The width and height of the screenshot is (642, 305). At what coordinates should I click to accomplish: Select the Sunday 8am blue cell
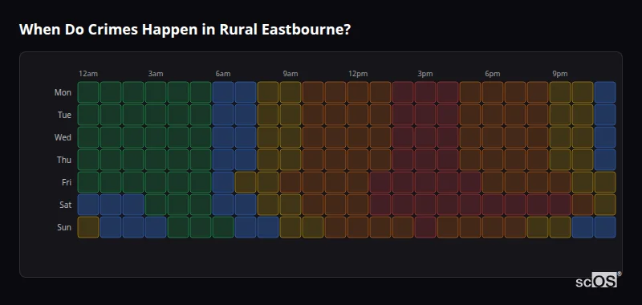click(268, 227)
